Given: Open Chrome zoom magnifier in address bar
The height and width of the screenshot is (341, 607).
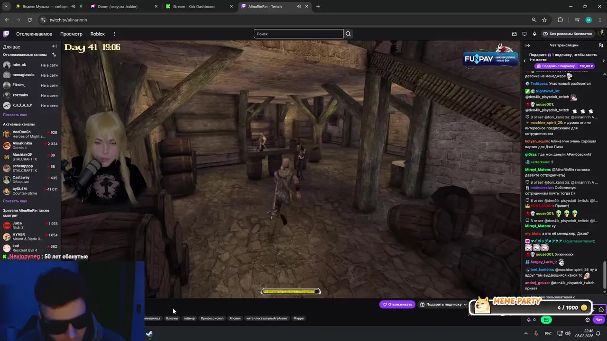Looking at the screenshot, I should pyautogui.click(x=534, y=20).
